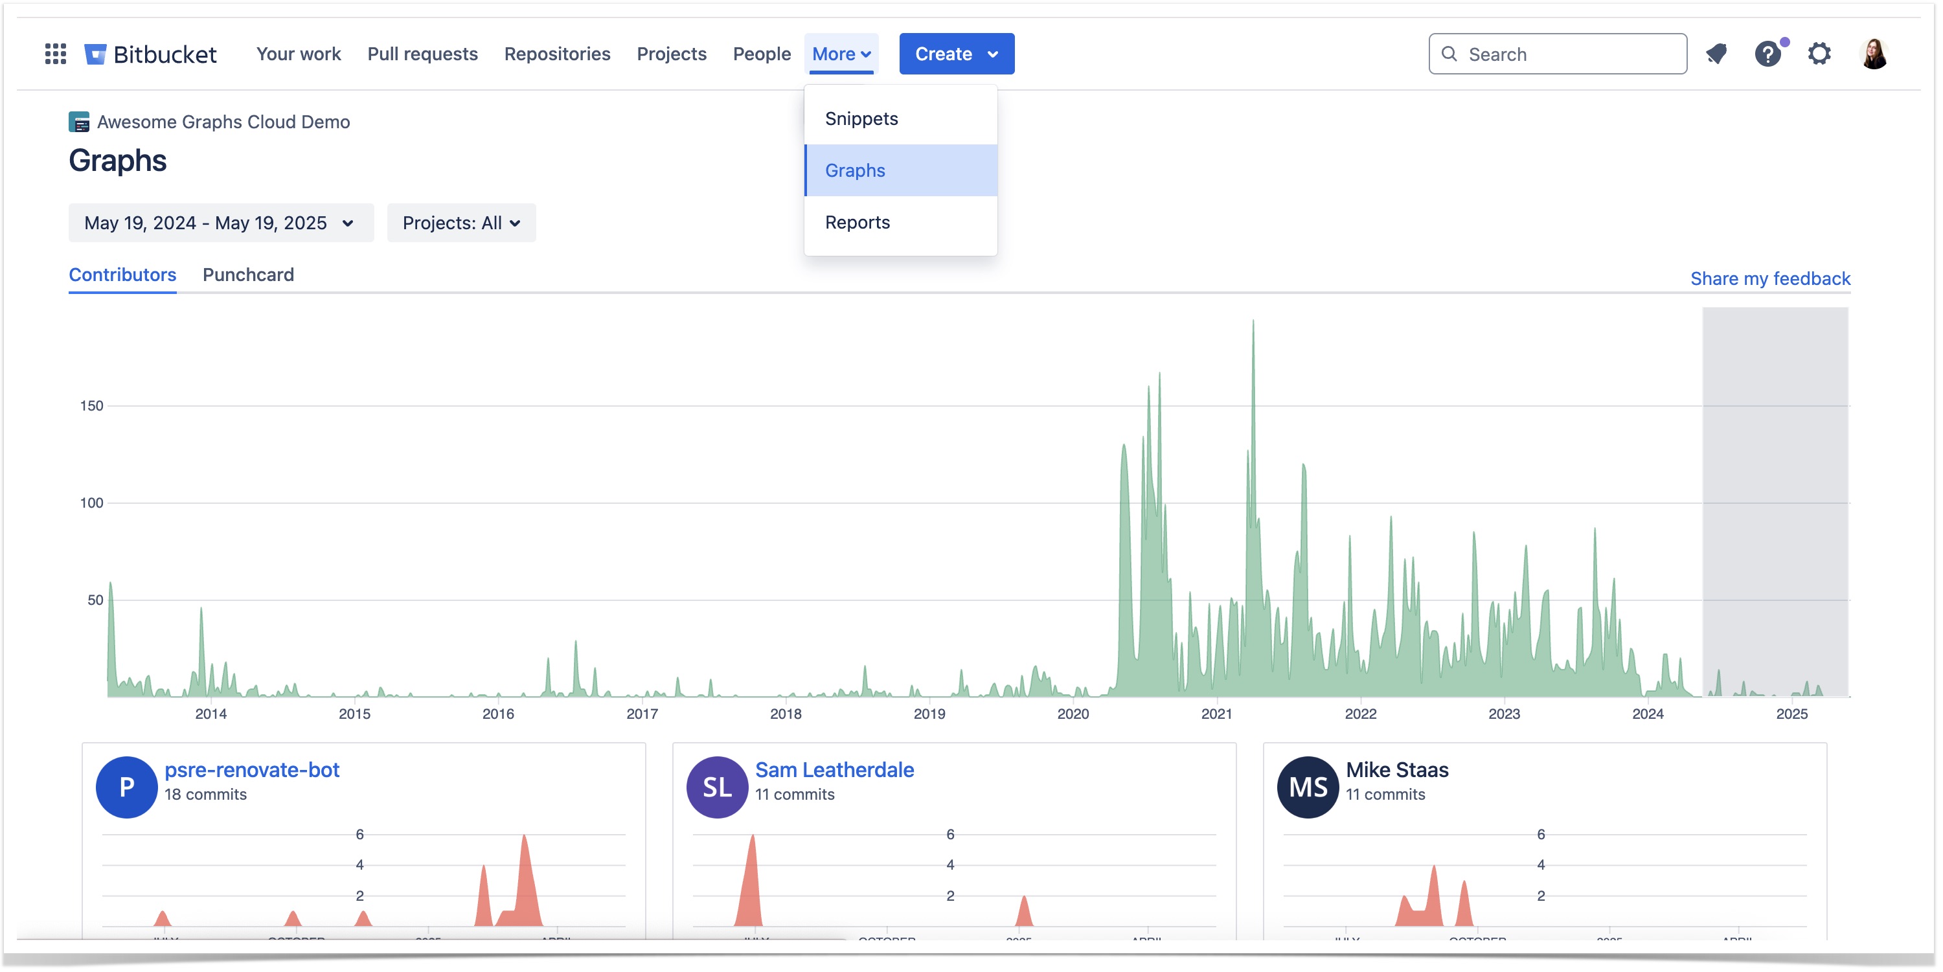The image size is (1943, 972).
Task: Open the notifications megaphone icon
Action: click(x=1716, y=54)
